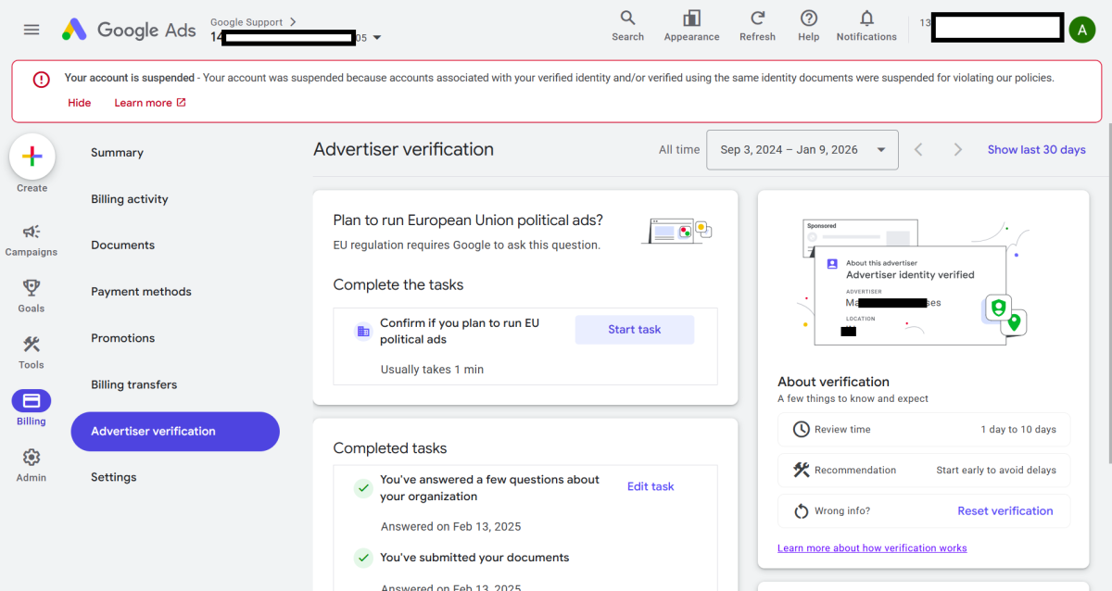Image resolution: width=1112 pixels, height=591 pixels.
Task: Open Admin gear section
Action: click(x=32, y=459)
